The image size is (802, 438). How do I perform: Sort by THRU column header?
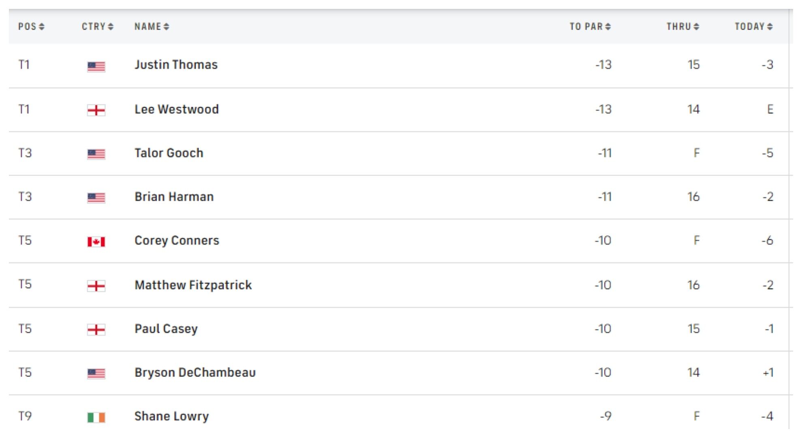(x=683, y=27)
